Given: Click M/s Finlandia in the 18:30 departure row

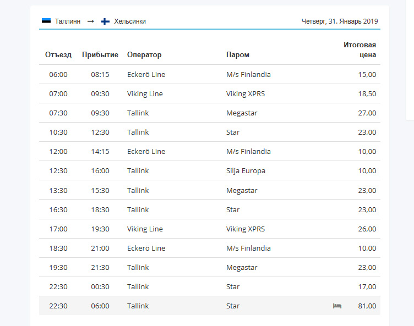Looking at the screenshot, I should coord(248,248).
